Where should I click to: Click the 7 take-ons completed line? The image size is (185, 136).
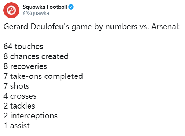[x=43, y=77]
